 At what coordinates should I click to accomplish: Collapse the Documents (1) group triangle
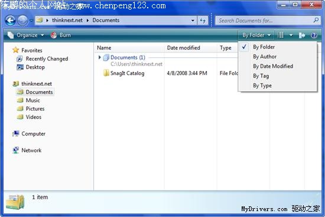click(x=100, y=57)
